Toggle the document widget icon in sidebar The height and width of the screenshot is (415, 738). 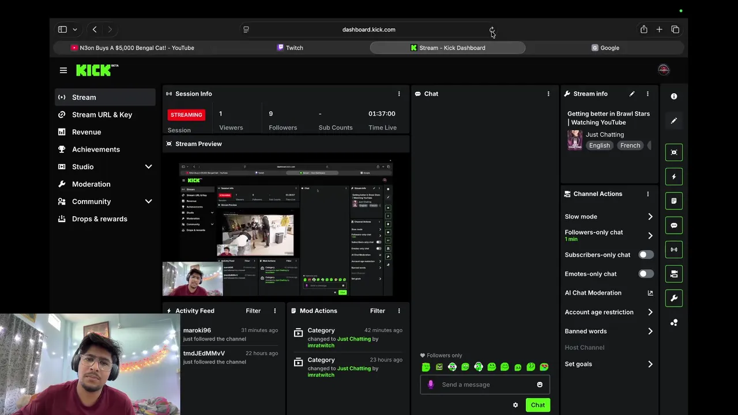(674, 201)
